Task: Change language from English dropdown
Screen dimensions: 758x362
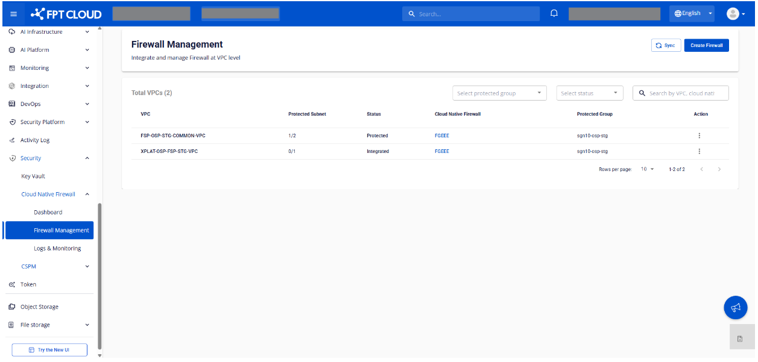Action: [x=692, y=14]
